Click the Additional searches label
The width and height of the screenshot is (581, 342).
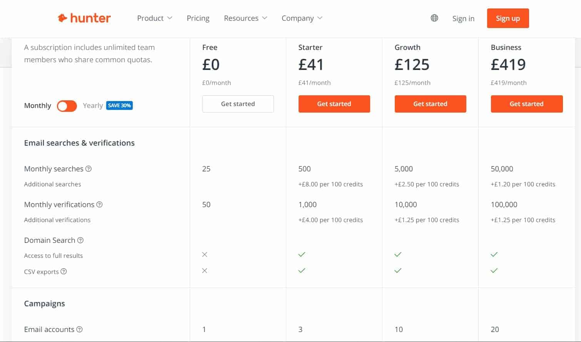(x=52, y=184)
